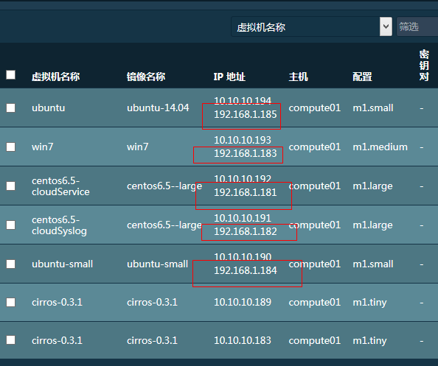
Task: Open the ubuntu-small VM name
Action: tap(62, 264)
